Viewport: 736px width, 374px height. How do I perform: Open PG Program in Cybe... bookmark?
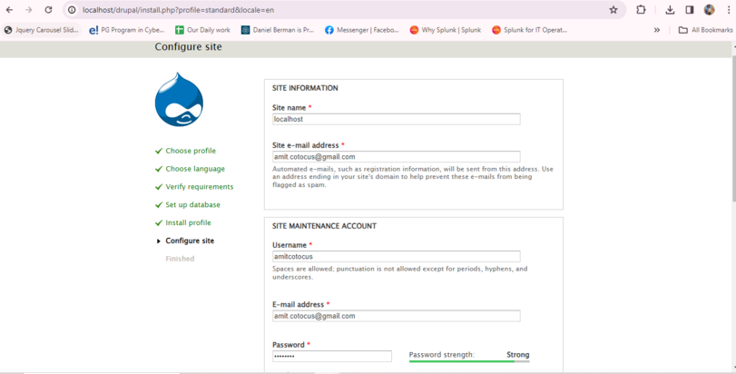point(127,30)
